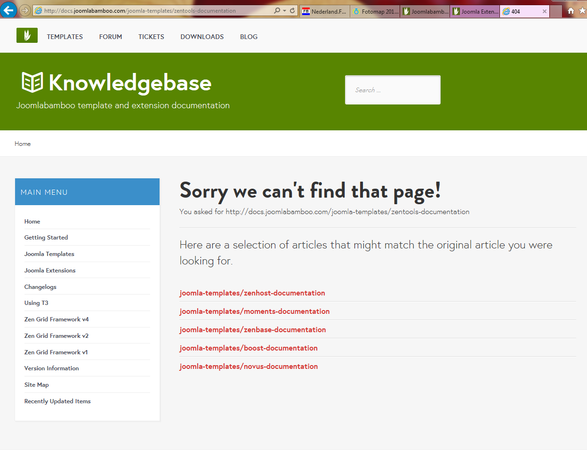This screenshot has height=455, width=587.
Task: Switch to the Joomlabamb... tab
Action: 425,11
